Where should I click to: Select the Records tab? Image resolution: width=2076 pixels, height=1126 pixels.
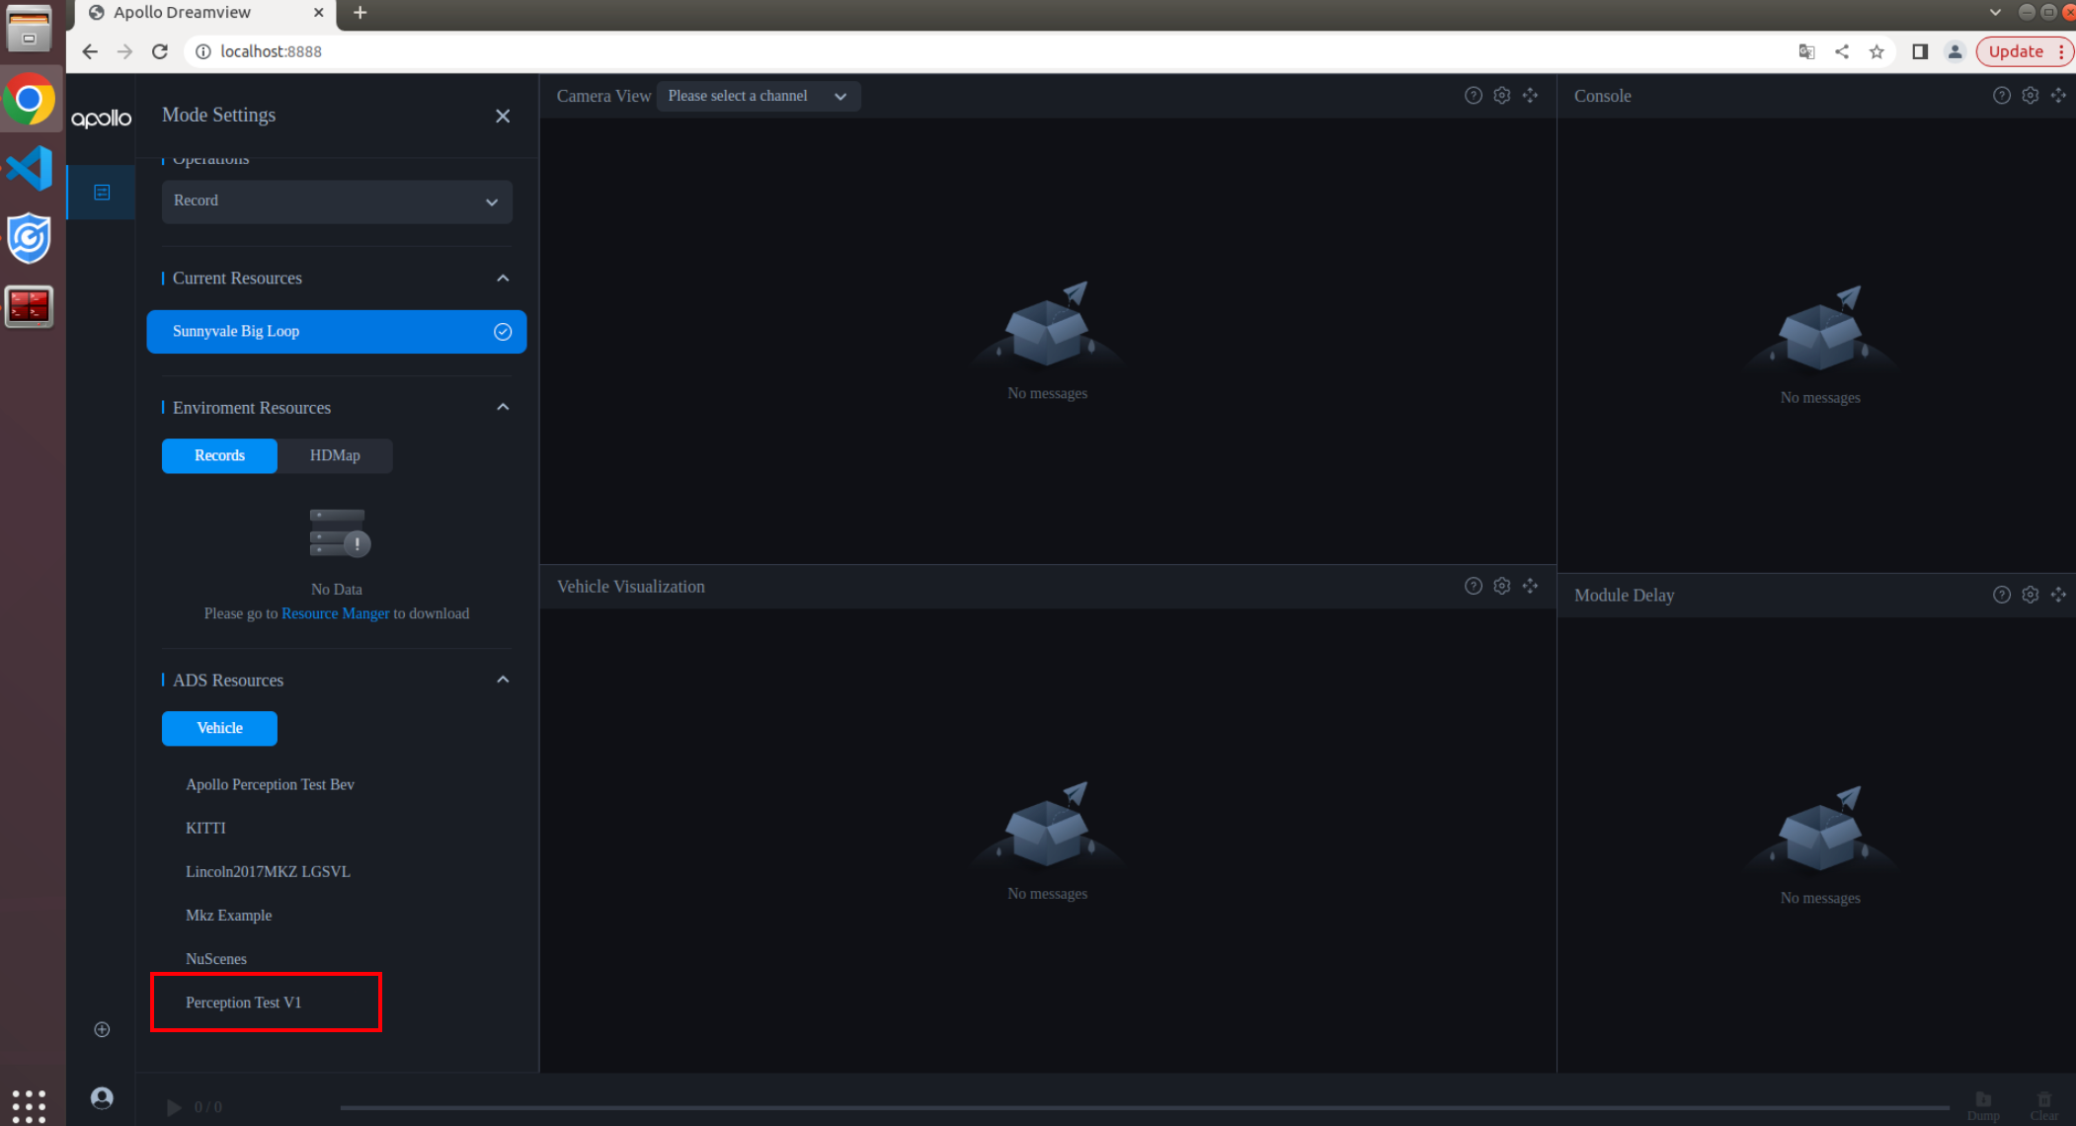(x=219, y=455)
